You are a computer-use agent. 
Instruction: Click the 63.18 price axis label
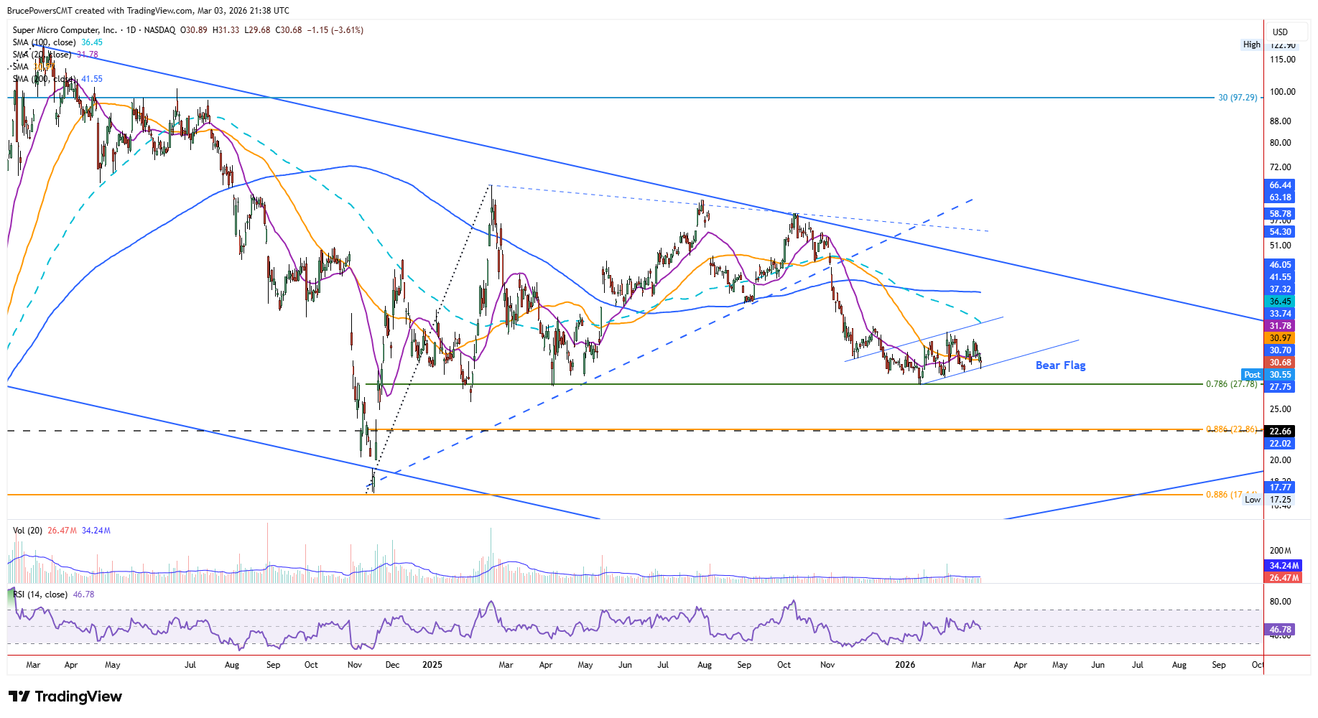tap(1280, 197)
